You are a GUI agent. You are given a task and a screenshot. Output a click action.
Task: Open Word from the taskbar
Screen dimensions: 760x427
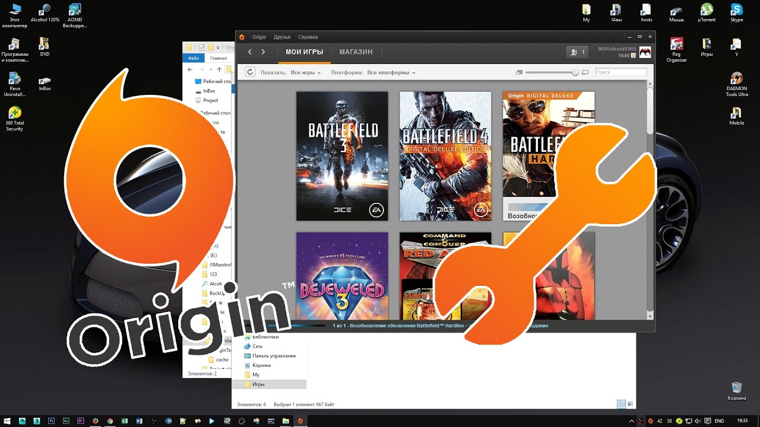[140, 420]
